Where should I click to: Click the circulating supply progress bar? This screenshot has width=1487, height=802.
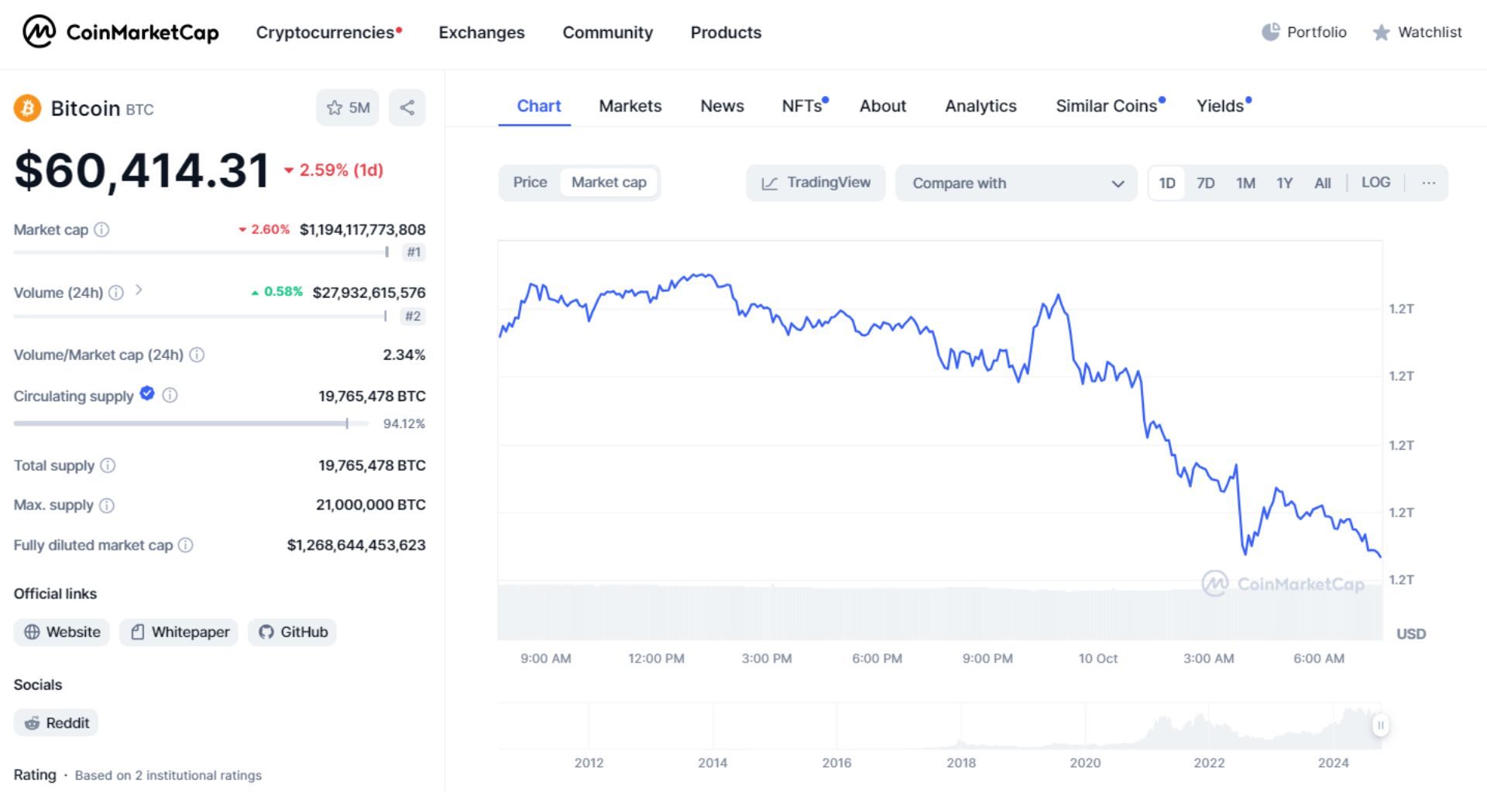click(178, 423)
